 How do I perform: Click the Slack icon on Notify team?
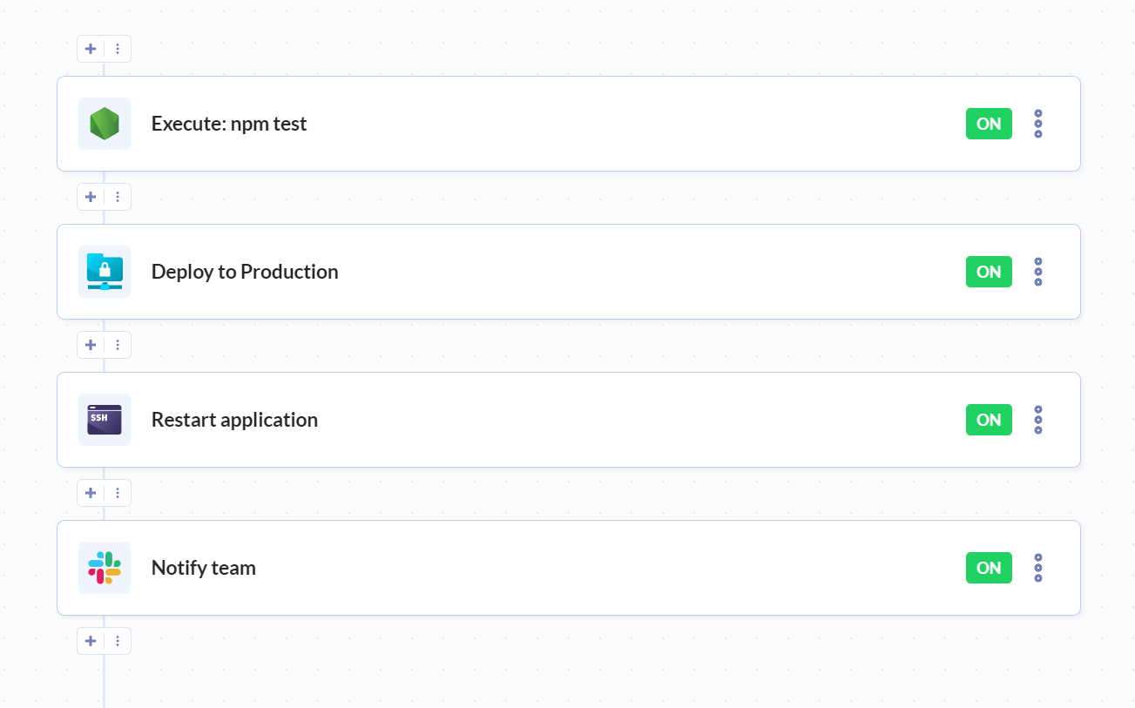[x=104, y=567]
